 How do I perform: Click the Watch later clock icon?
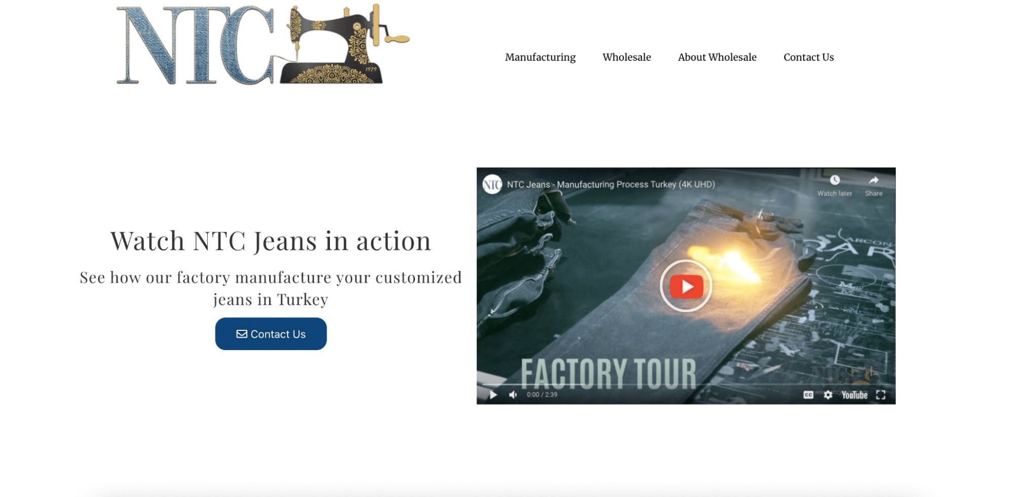[x=835, y=180]
